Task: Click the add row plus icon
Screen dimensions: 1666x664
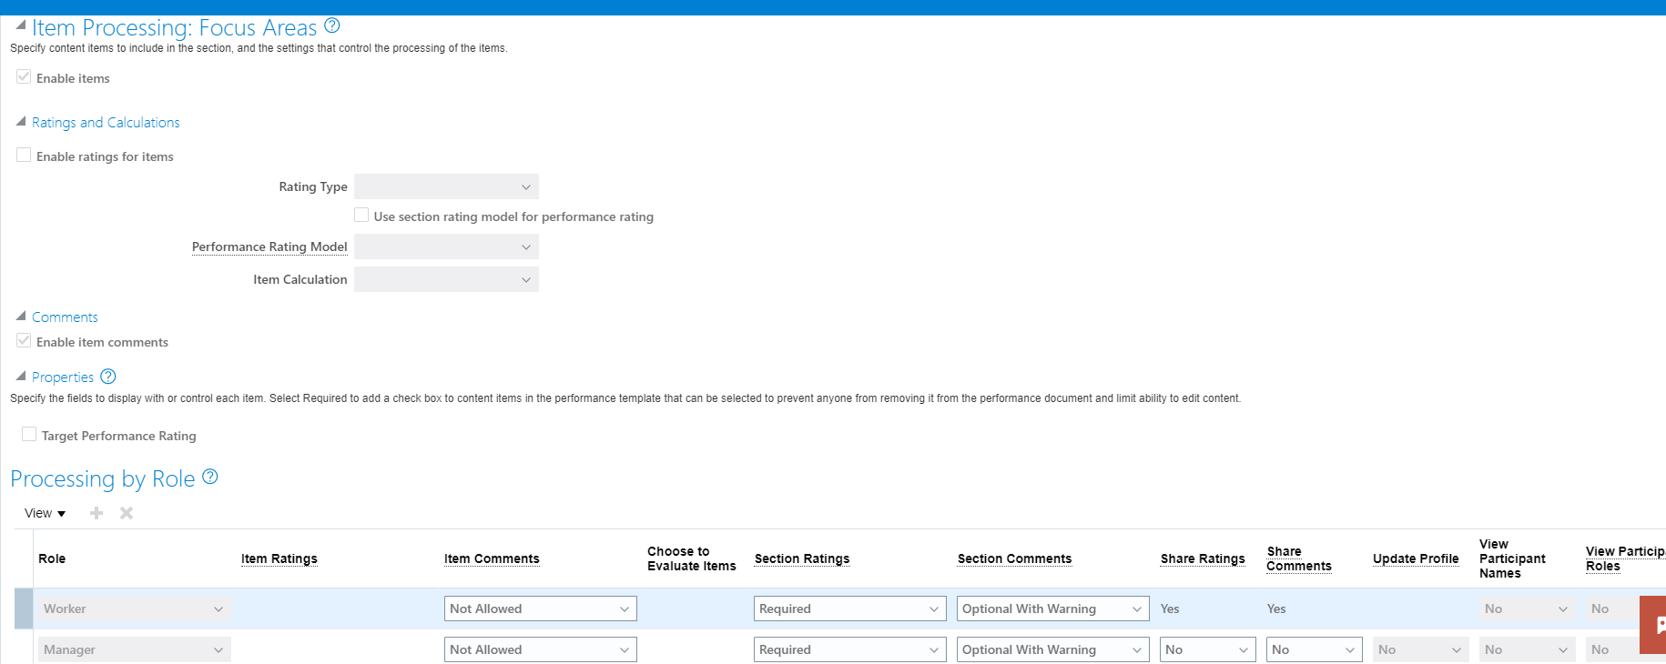Action: (x=97, y=513)
